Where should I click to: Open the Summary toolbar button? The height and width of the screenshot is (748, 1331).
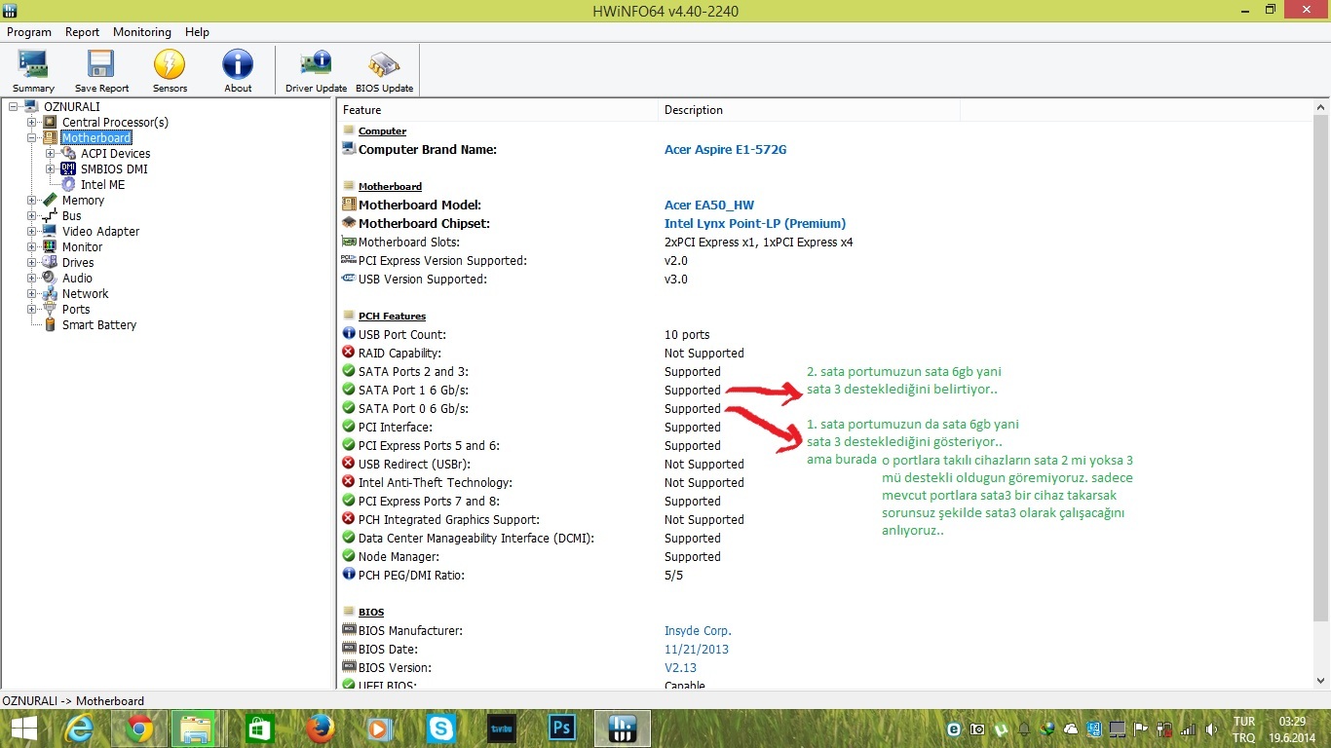[x=33, y=71]
